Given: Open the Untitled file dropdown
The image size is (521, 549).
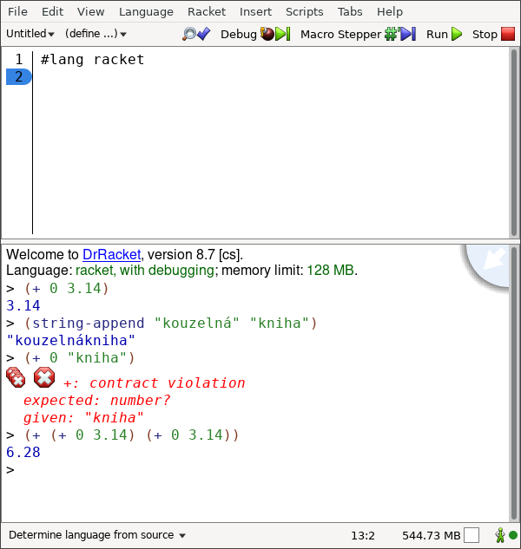Looking at the screenshot, I should click(30, 34).
